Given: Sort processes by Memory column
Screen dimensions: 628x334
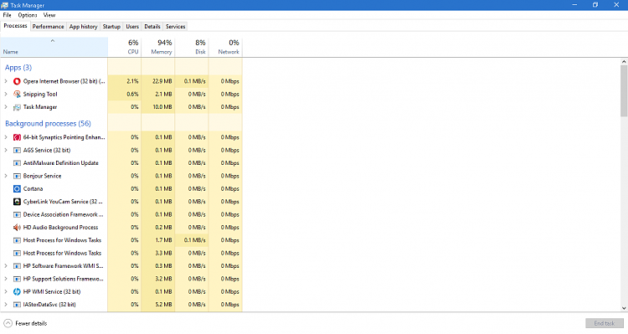Looking at the screenshot, I should pyautogui.click(x=158, y=47).
